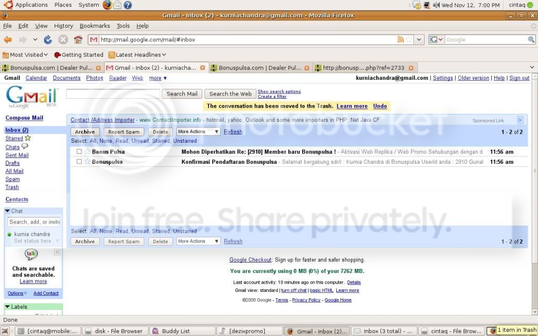Select the Bonuspulsa confirmation email checkbox

[x=79, y=162]
